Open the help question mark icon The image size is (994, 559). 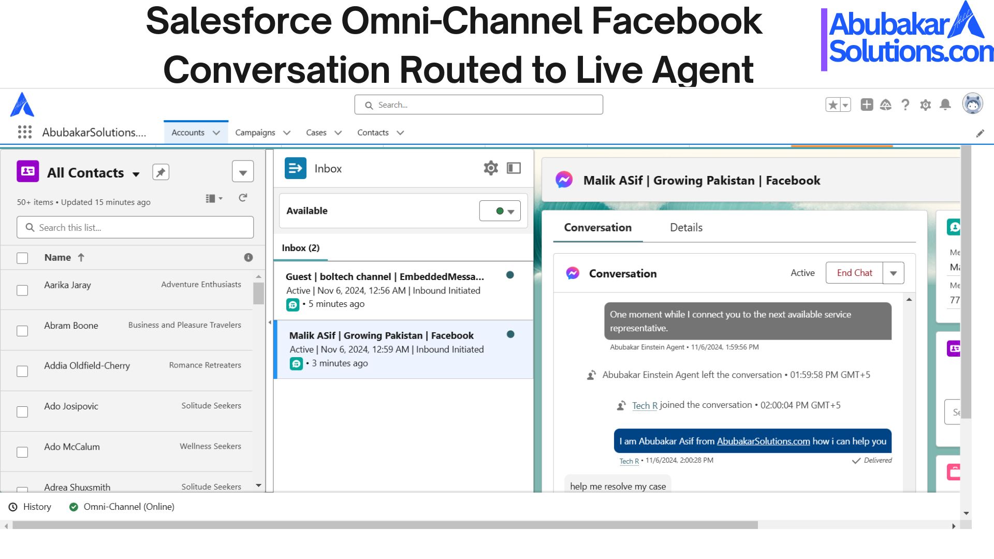[905, 105]
